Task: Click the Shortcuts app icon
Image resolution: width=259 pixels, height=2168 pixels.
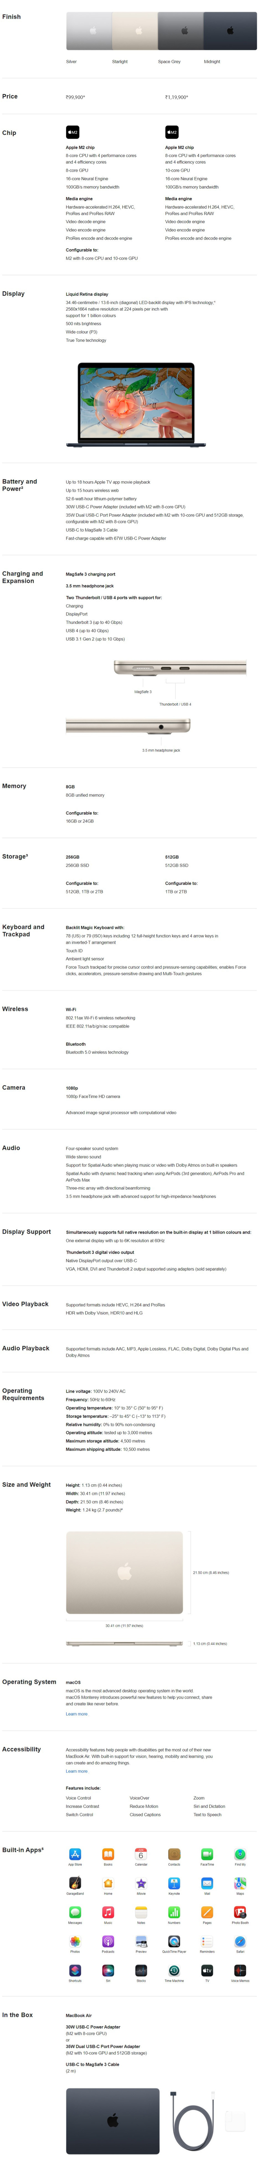Action: pyautogui.click(x=75, y=1970)
